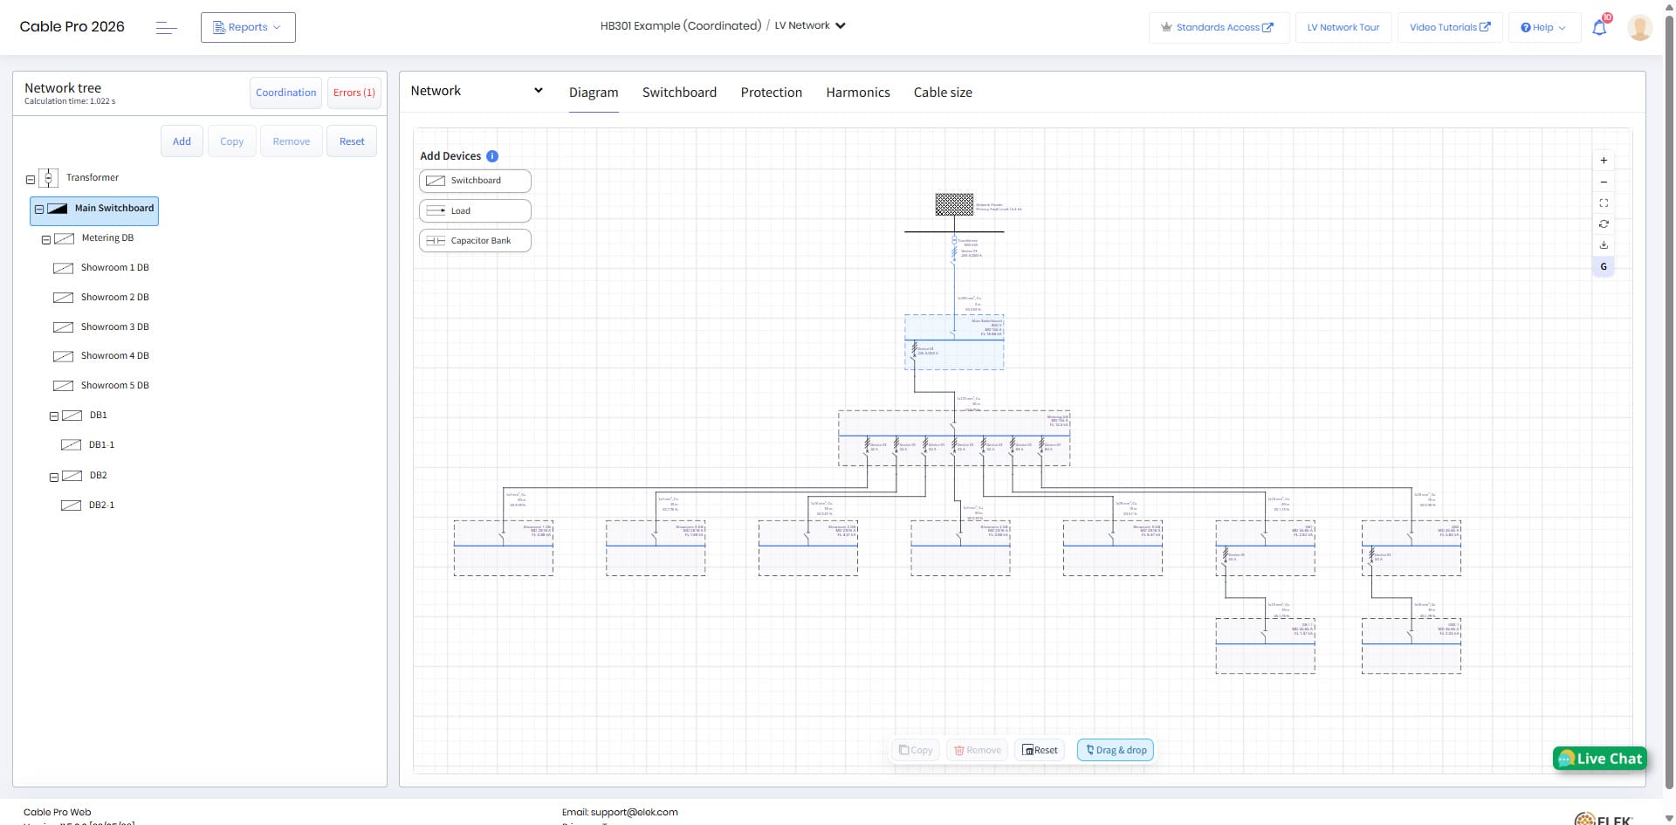Click the HB301 Example (Coordinated) breadcrumb
The image size is (1676, 825).
coord(681,25)
